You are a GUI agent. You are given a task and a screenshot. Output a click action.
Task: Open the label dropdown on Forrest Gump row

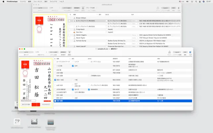point(134,41)
